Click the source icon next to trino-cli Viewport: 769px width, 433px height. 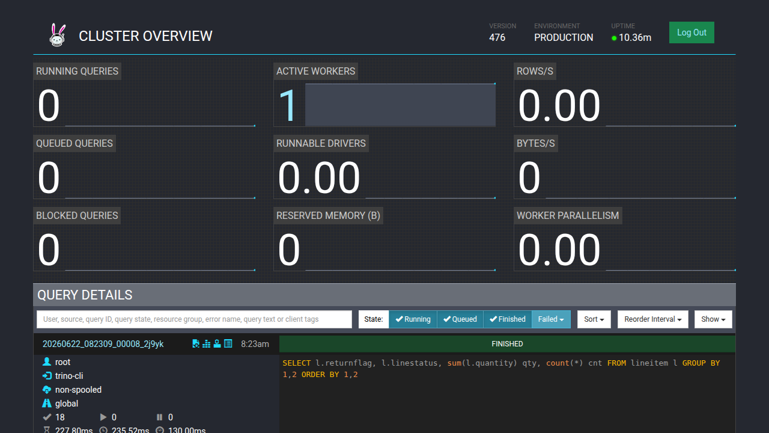(47, 376)
